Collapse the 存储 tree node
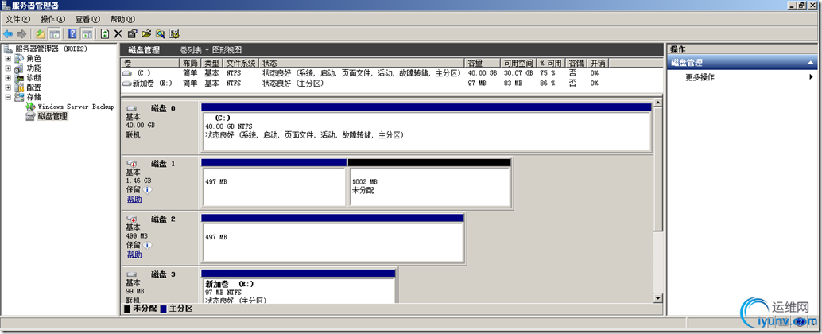This screenshot has height=334, width=822. pos(8,97)
